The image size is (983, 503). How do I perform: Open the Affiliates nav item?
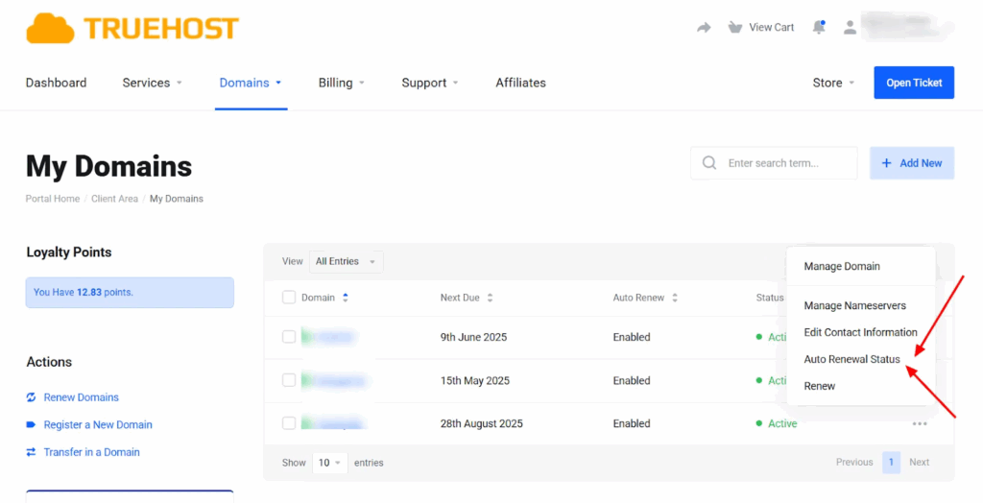click(x=520, y=83)
